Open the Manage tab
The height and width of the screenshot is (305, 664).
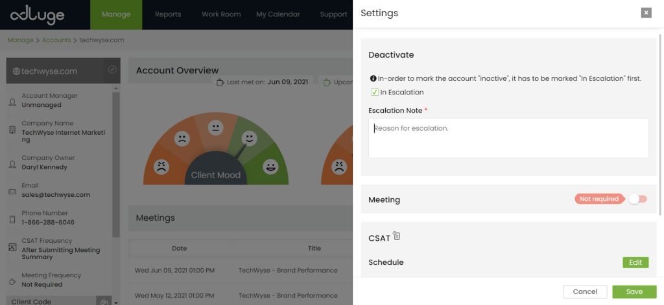(x=116, y=14)
